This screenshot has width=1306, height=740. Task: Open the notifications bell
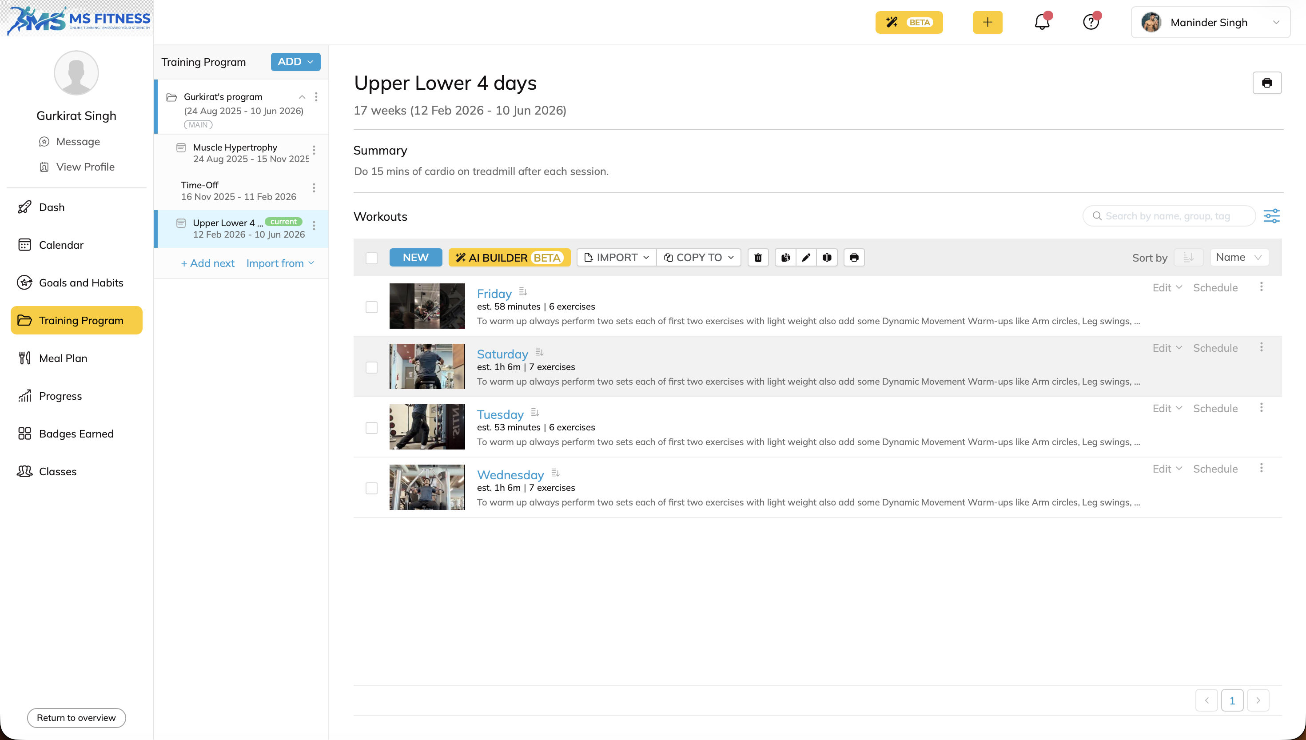point(1042,22)
